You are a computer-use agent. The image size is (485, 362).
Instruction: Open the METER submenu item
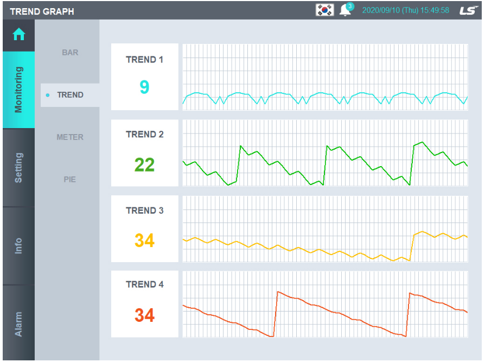coord(70,137)
